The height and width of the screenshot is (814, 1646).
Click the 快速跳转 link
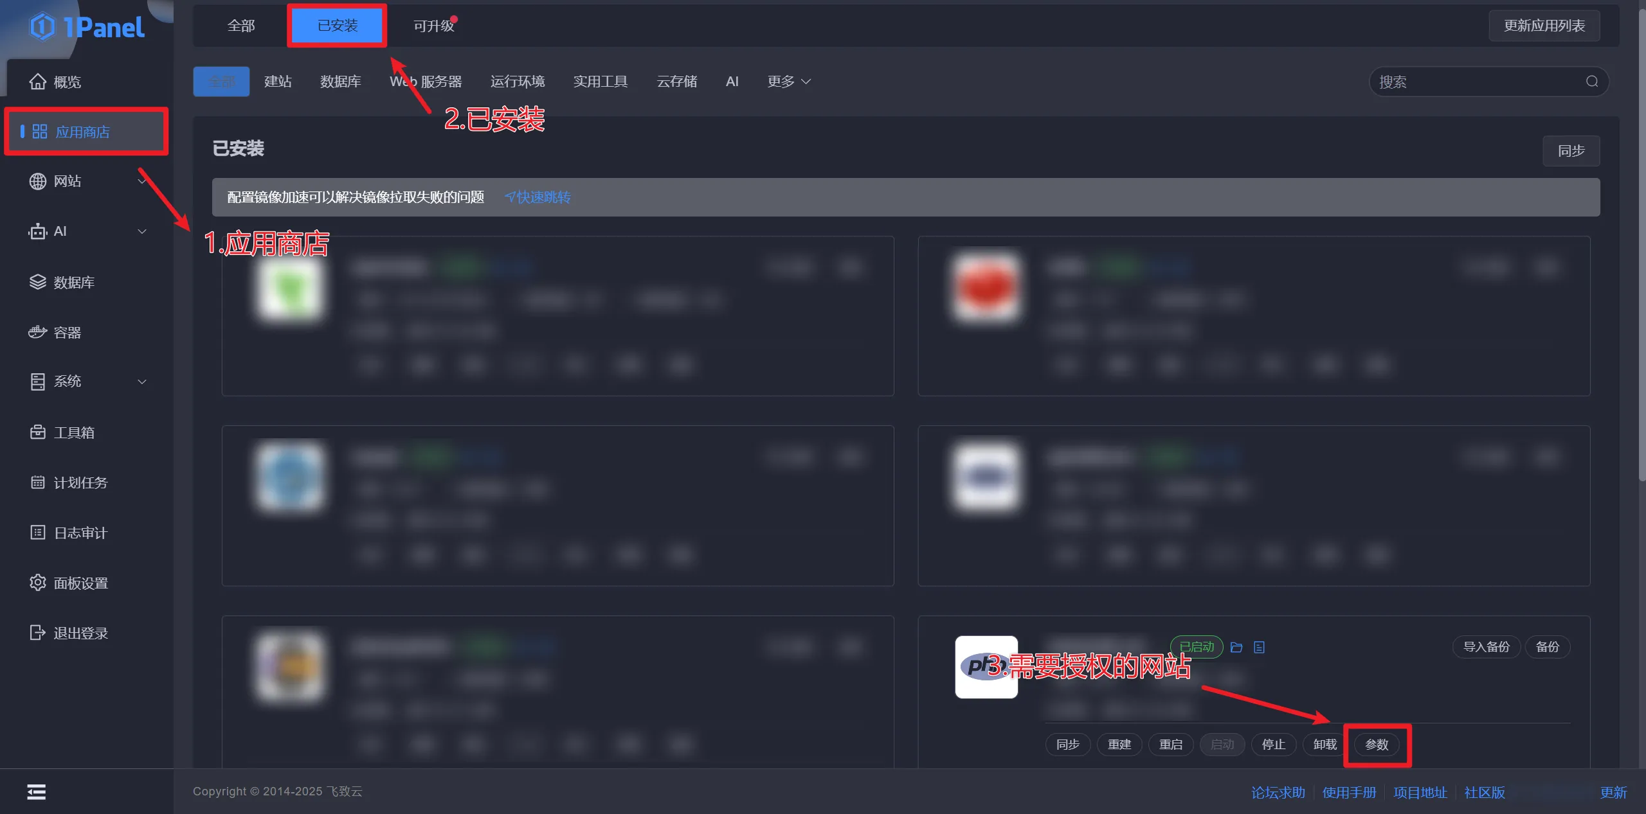click(538, 197)
